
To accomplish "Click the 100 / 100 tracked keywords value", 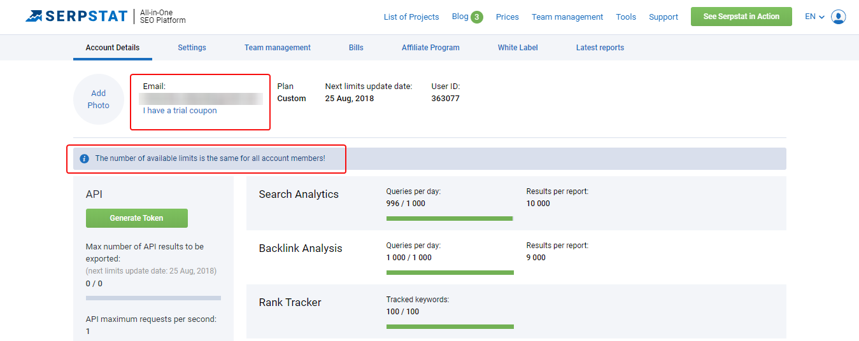I will [403, 312].
